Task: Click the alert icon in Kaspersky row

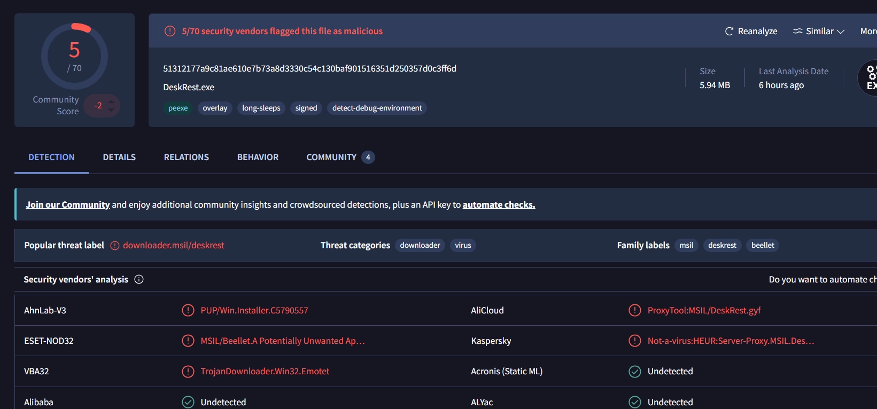Action: coord(635,341)
